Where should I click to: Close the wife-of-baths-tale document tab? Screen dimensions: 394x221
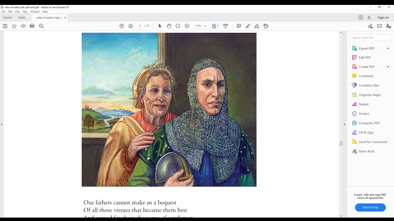tap(65, 17)
